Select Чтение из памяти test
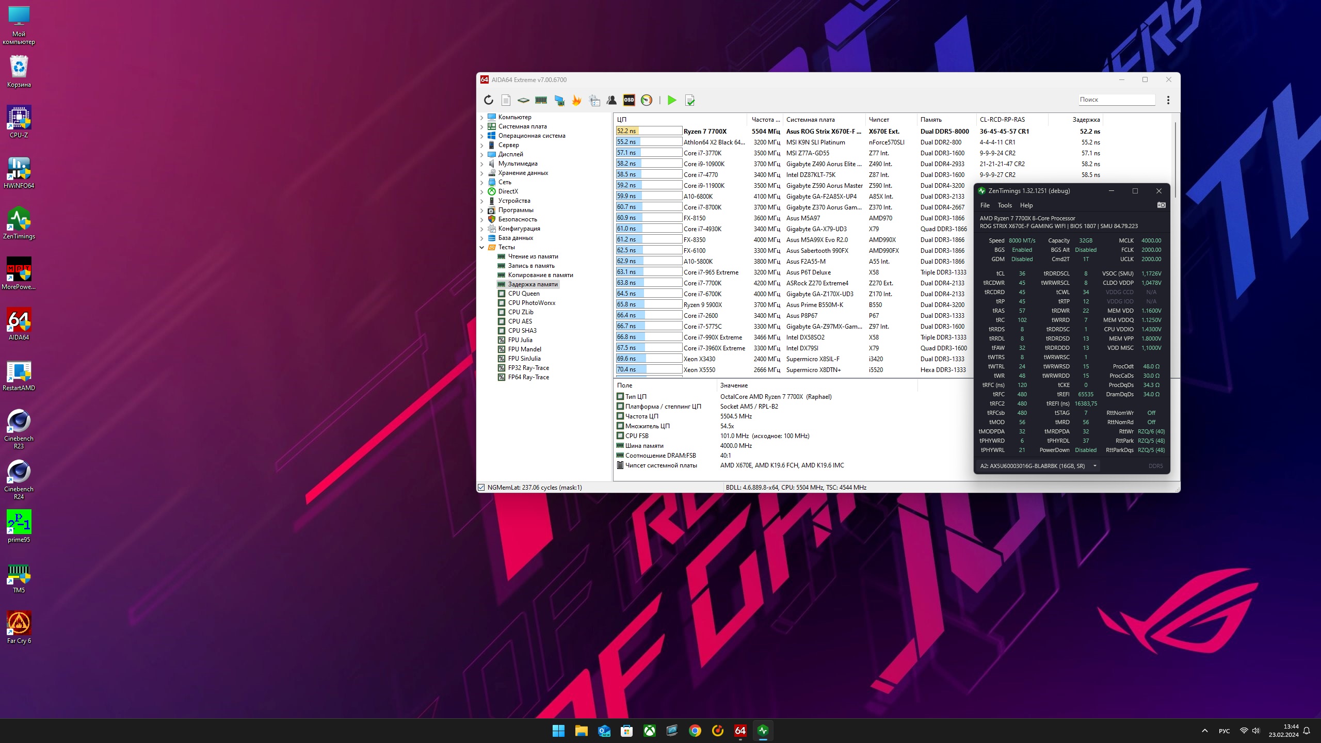Screen dimensions: 1321x743 pos(533,256)
